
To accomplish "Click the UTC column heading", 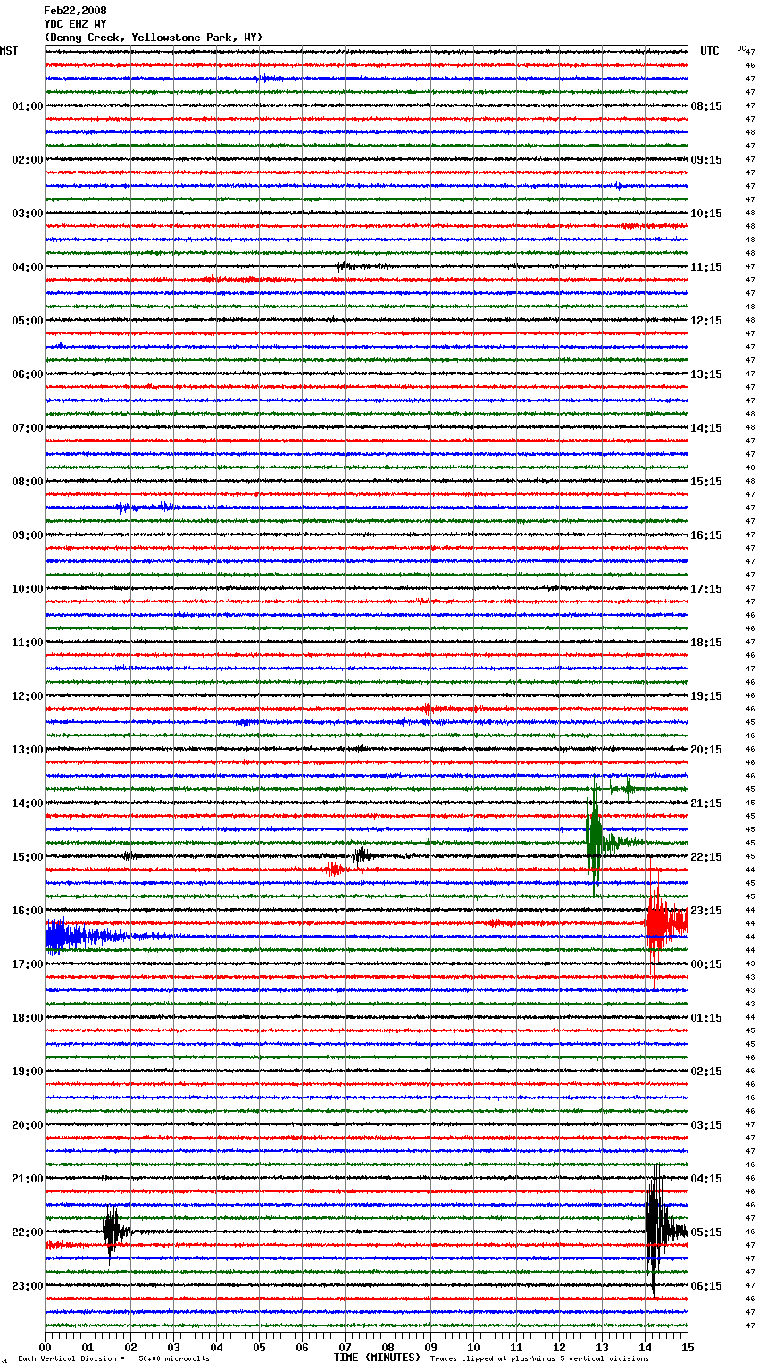I will 710,51.
